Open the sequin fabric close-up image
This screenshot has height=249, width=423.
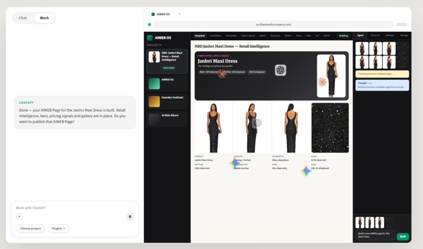(x=330, y=128)
